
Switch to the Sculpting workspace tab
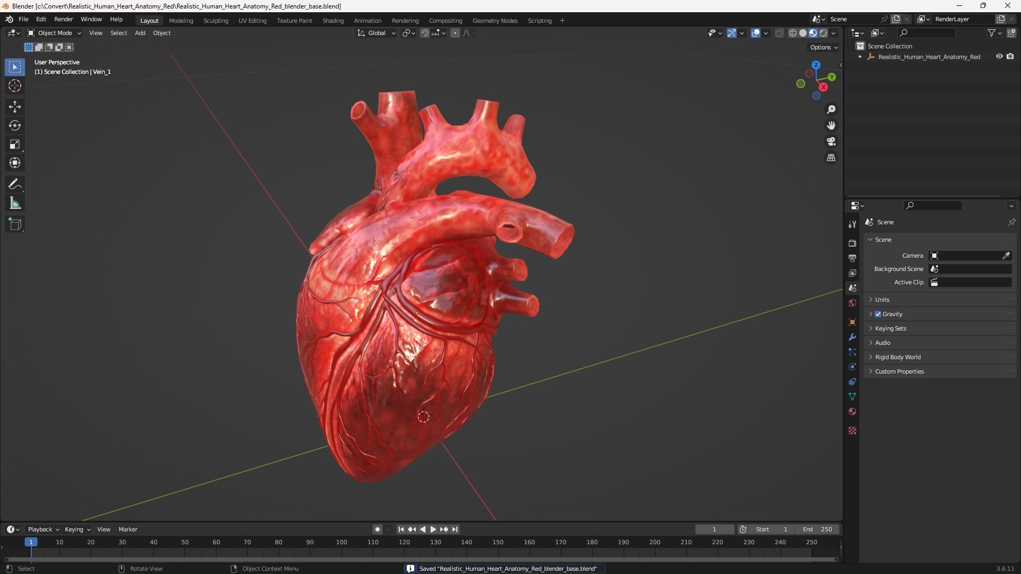(216, 21)
